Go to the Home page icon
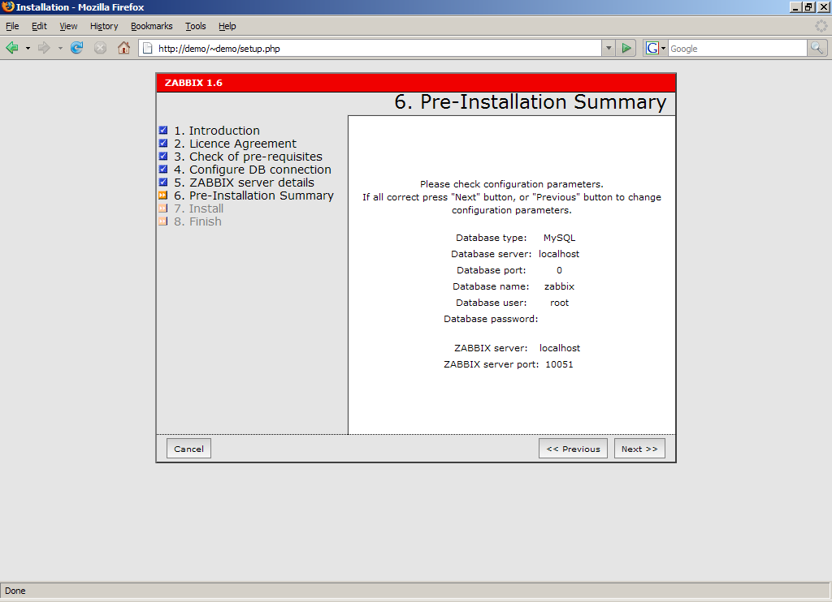Screen dimensions: 832x602 (123, 48)
